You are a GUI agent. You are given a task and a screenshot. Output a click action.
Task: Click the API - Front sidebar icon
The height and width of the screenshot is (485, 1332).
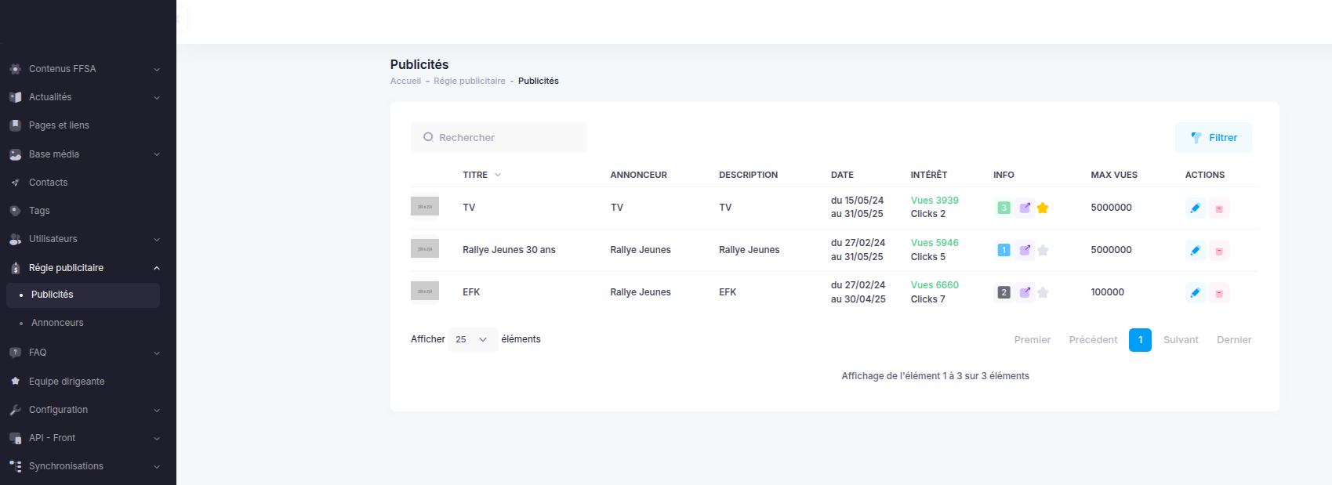pyautogui.click(x=15, y=438)
